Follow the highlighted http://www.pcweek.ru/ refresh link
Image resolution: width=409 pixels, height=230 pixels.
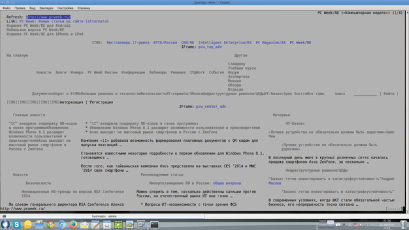click(49, 17)
